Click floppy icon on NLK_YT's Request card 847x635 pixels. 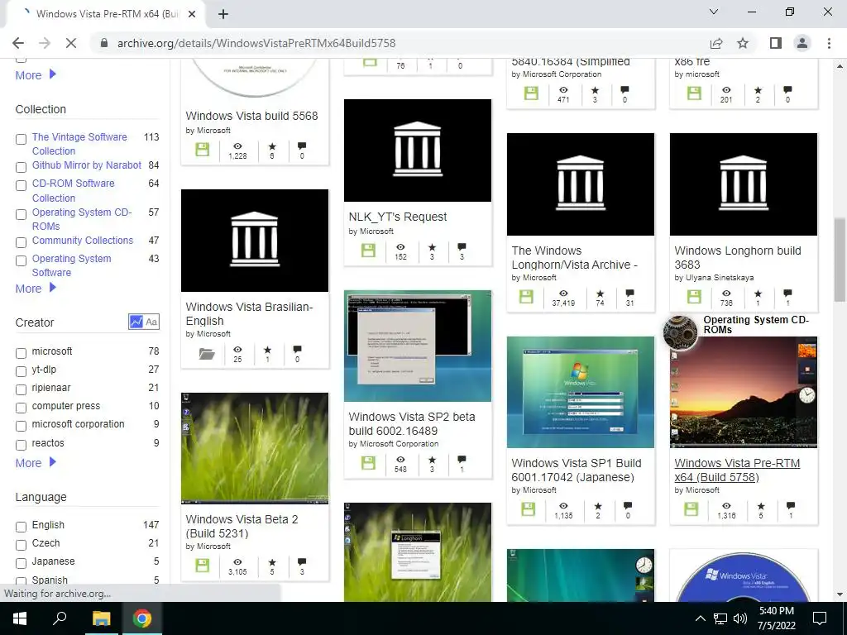pos(368,251)
